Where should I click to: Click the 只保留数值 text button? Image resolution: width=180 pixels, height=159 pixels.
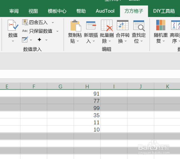point(41,31)
